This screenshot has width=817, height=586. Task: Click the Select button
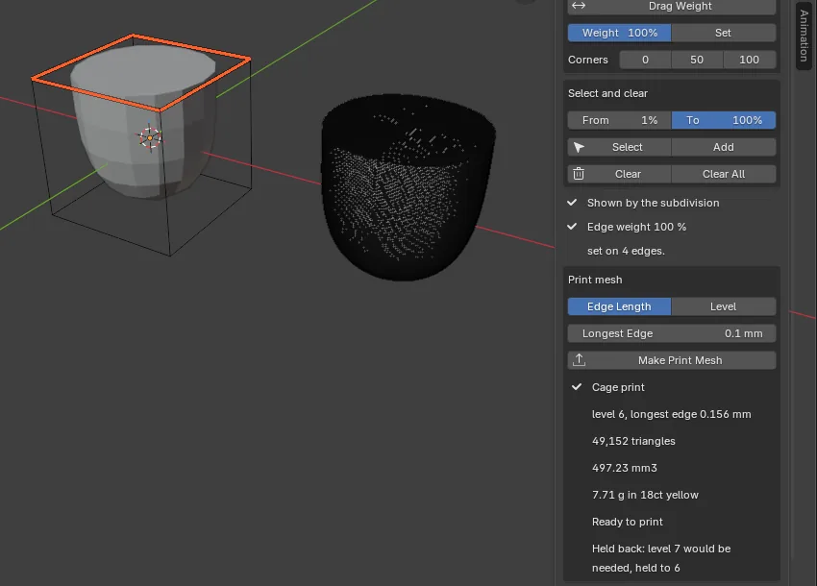pos(619,147)
